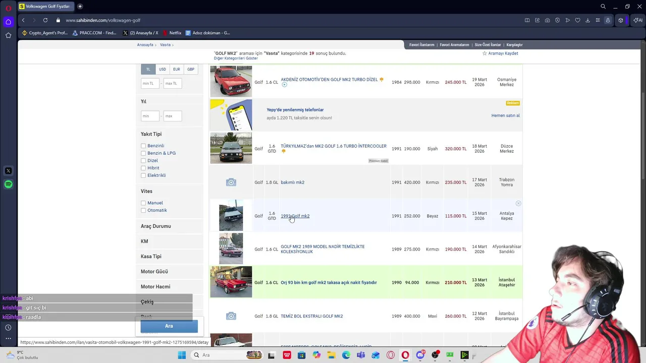This screenshot has height=363, width=646.
Task: Check the Hibrit fuel type
Action: (x=143, y=168)
